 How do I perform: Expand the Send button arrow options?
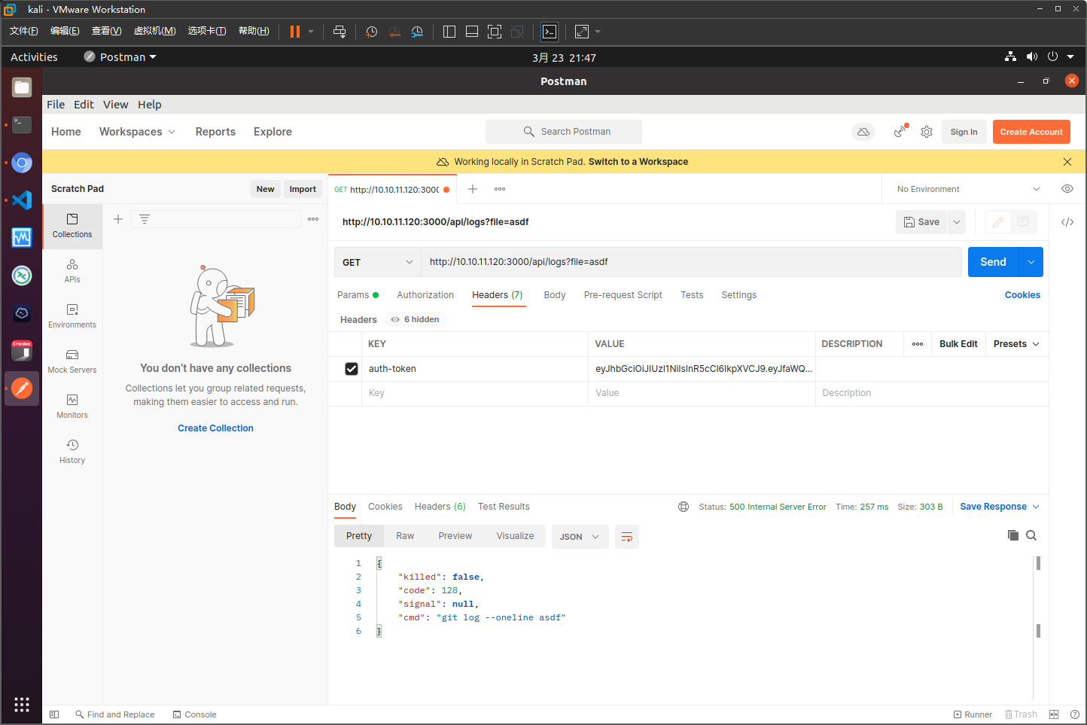point(1031,262)
